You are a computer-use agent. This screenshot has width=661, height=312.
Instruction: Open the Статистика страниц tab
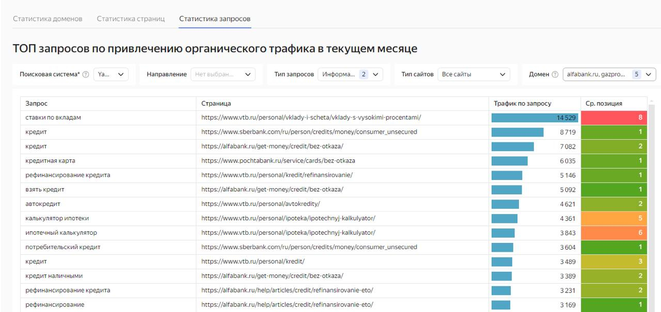pyautogui.click(x=131, y=19)
